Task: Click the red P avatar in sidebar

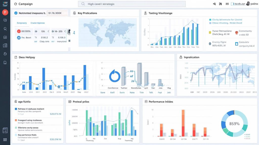Action: [5, 12]
